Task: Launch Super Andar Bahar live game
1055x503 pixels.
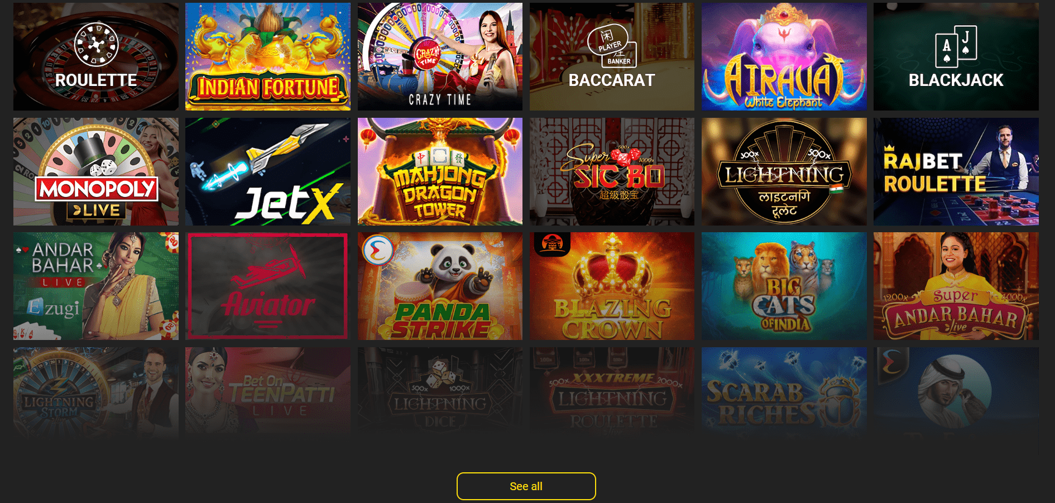Action: tap(956, 286)
